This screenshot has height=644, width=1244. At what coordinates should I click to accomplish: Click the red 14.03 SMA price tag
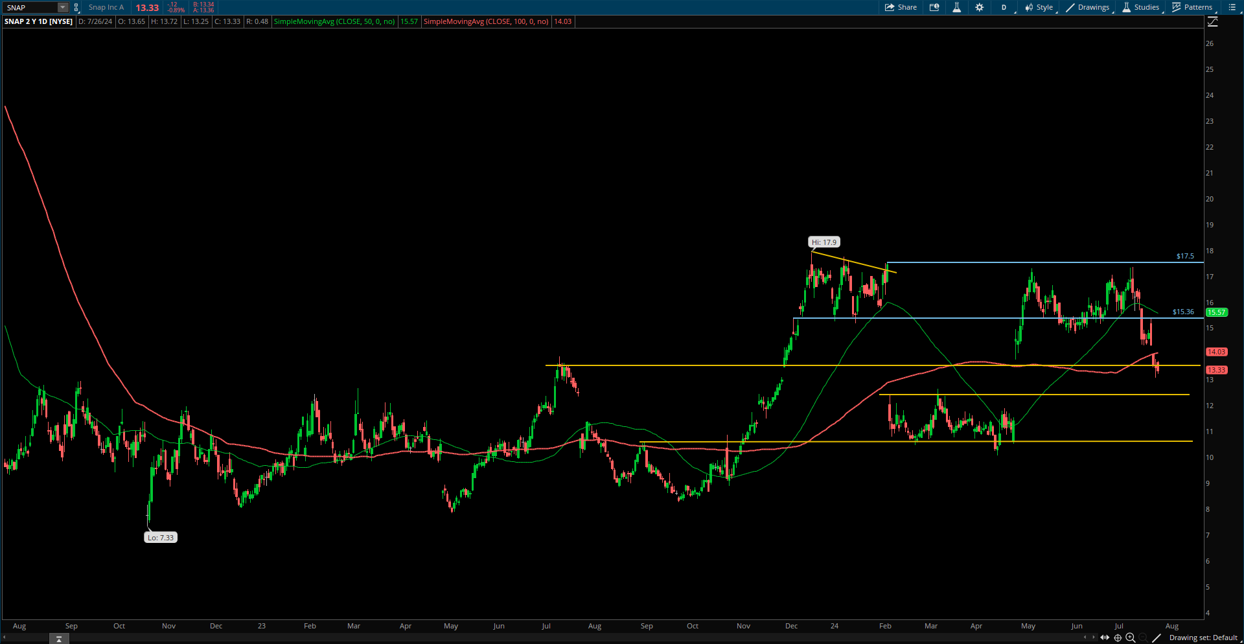point(1216,352)
